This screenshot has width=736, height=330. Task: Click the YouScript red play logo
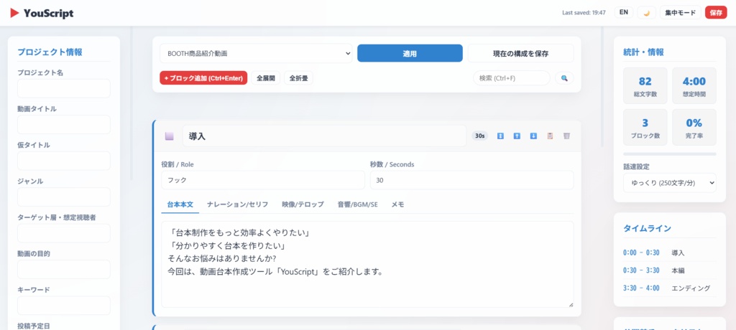pyautogui.click(x=14, y=13)
